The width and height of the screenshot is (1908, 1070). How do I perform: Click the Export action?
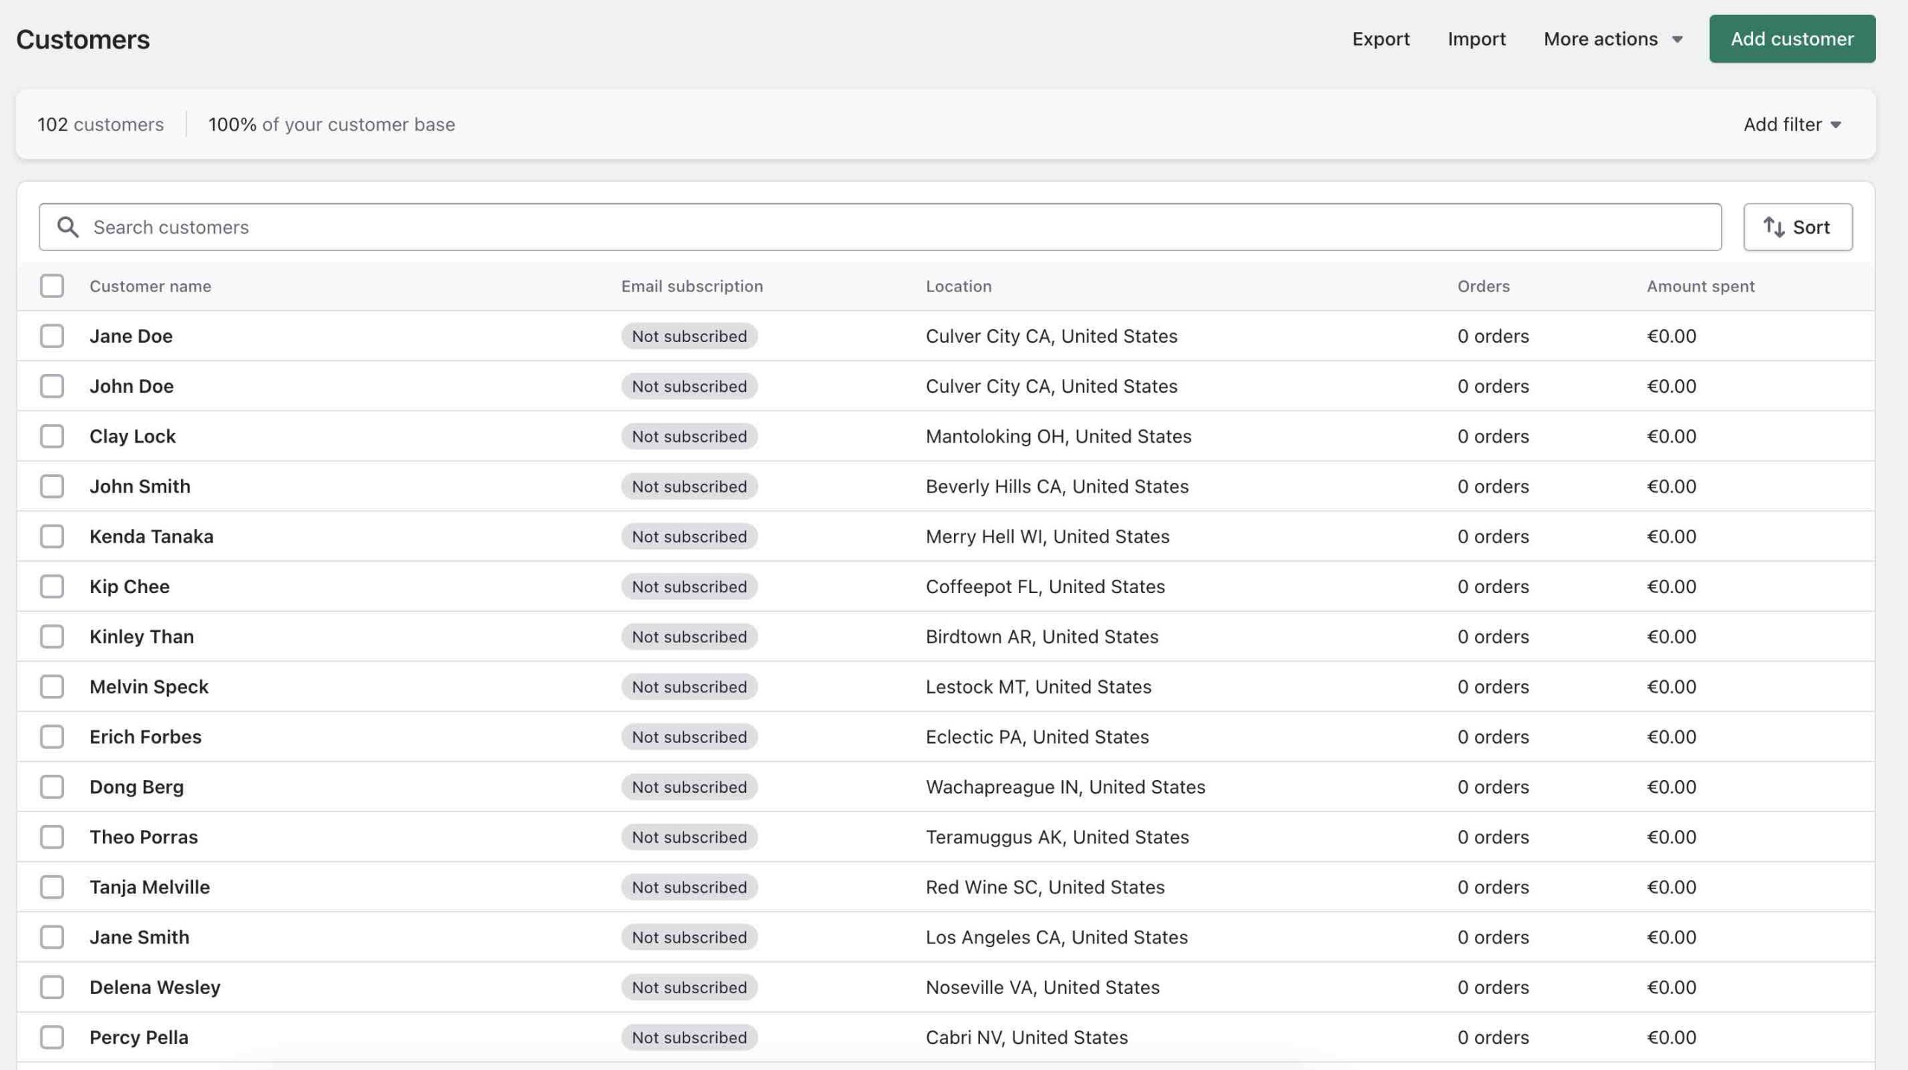click(x=1380, y=39)
